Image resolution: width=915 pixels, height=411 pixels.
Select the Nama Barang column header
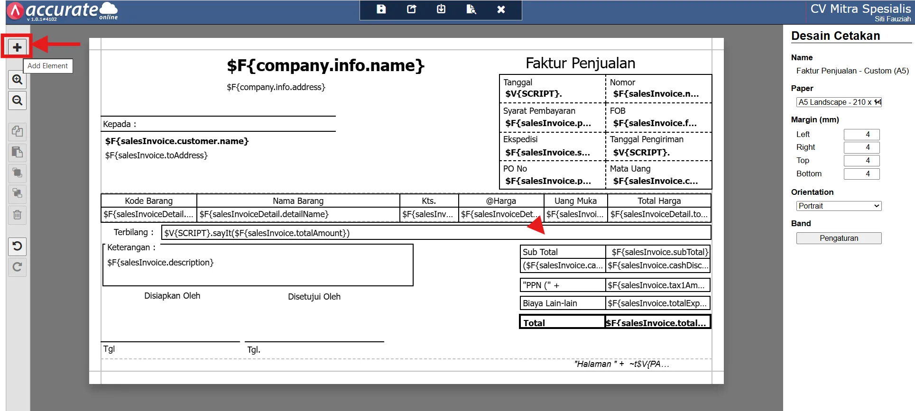[x=298, y=201]
